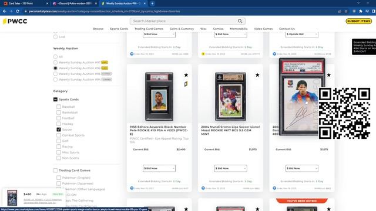This screenshot has height=211, width=376.
Task: Check the Combat Sports checkbox
Action: click(59, 135)
